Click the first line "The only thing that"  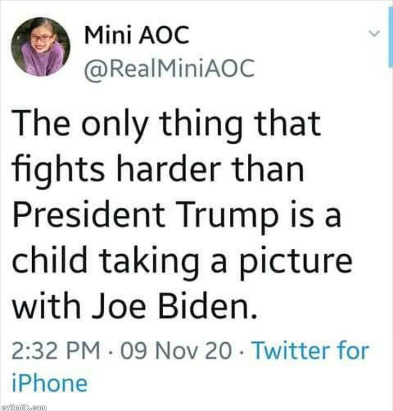(x=166, y=125)
